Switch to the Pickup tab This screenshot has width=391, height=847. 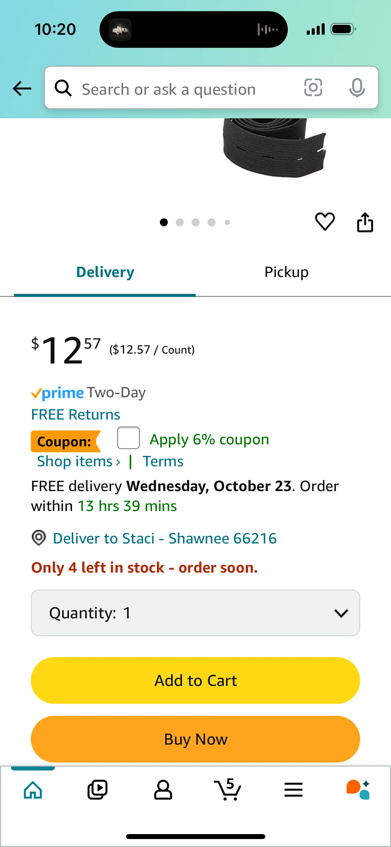point(287,272)
